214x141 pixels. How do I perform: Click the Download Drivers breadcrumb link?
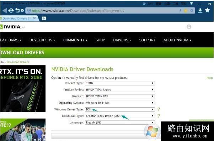pos(18,62)
